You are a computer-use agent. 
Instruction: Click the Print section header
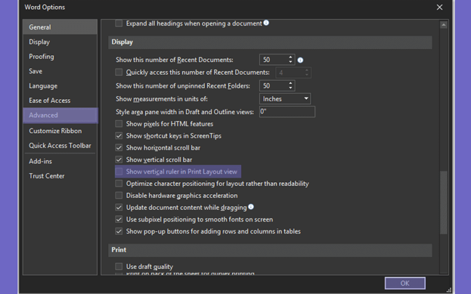(x=270, y=250)
